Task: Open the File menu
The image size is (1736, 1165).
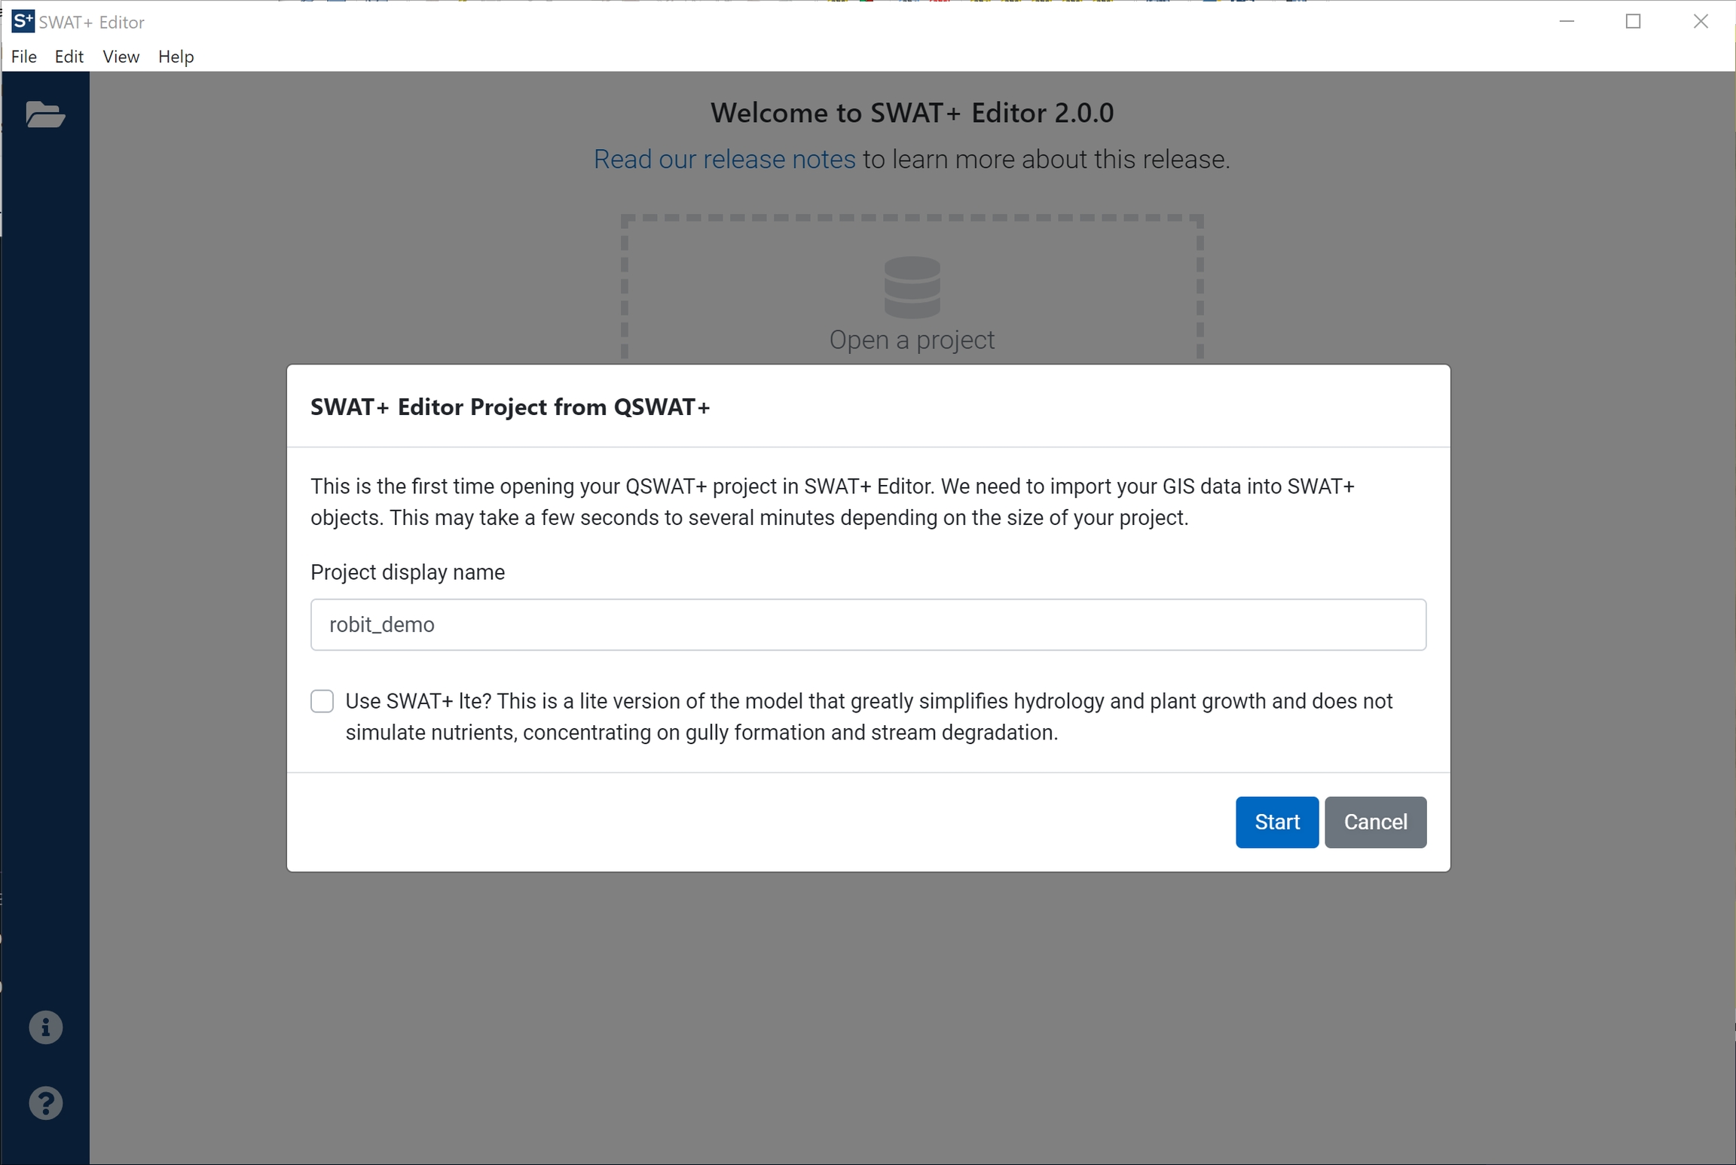Action: click(x=24, y=56)
